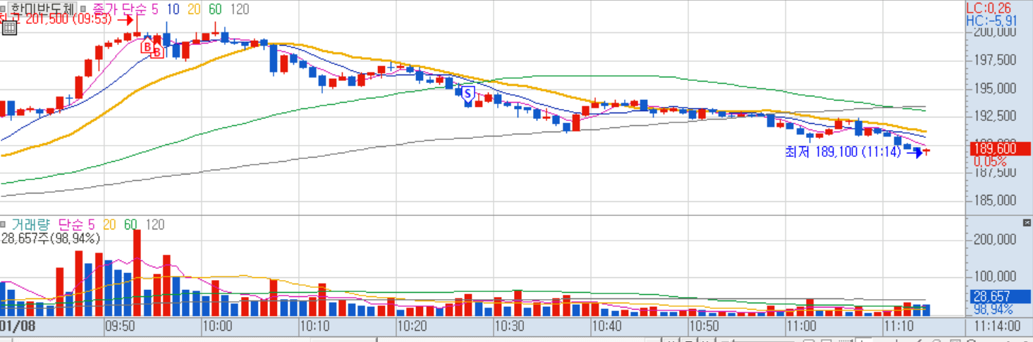Click the first B buy marker
1033x342 pixels.
(x=147, y=46)
